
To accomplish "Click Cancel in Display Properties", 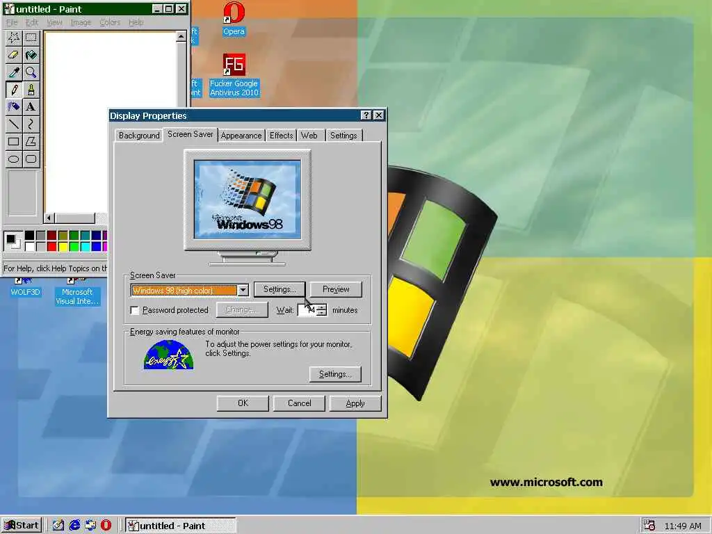I will click(299, 403).
